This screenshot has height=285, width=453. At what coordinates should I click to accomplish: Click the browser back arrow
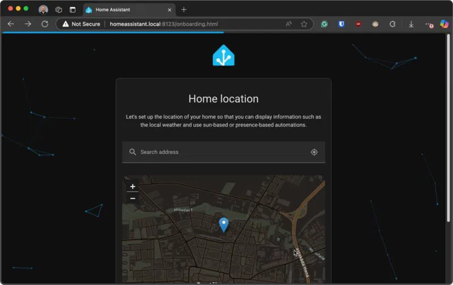[11, 24]
